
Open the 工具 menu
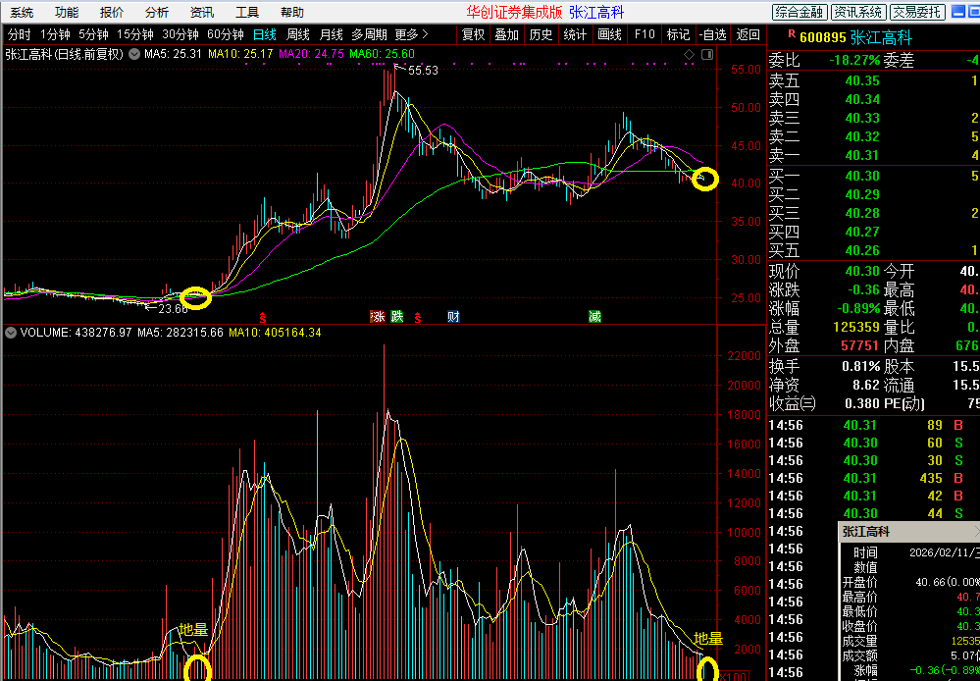pos(247,13)
